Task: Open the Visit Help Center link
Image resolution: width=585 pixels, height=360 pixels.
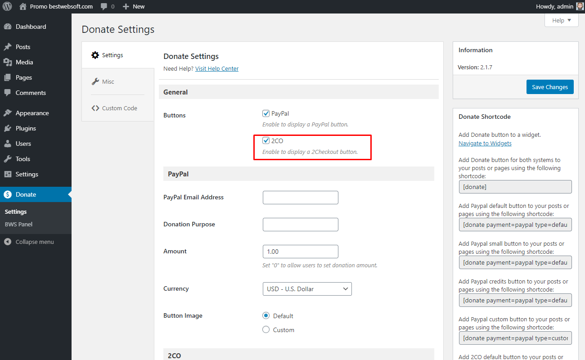Action: point(217,69)
